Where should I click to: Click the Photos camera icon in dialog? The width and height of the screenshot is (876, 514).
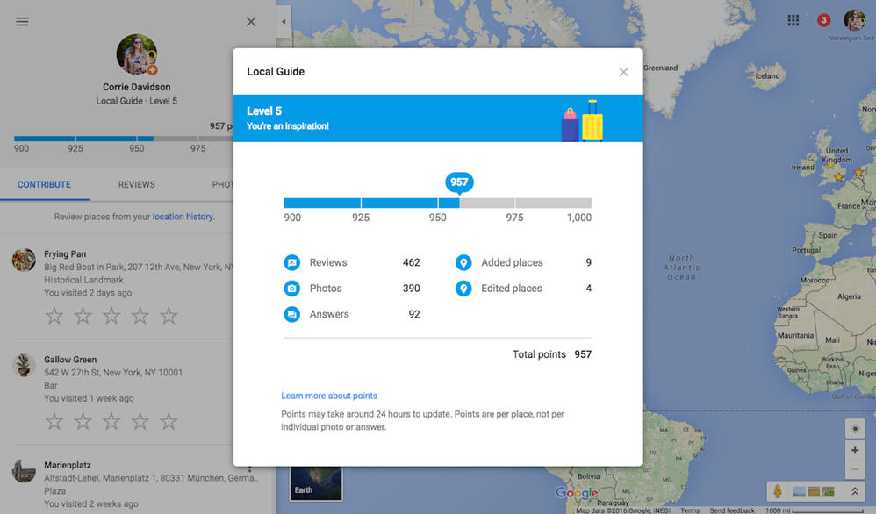tap(291, 289)
